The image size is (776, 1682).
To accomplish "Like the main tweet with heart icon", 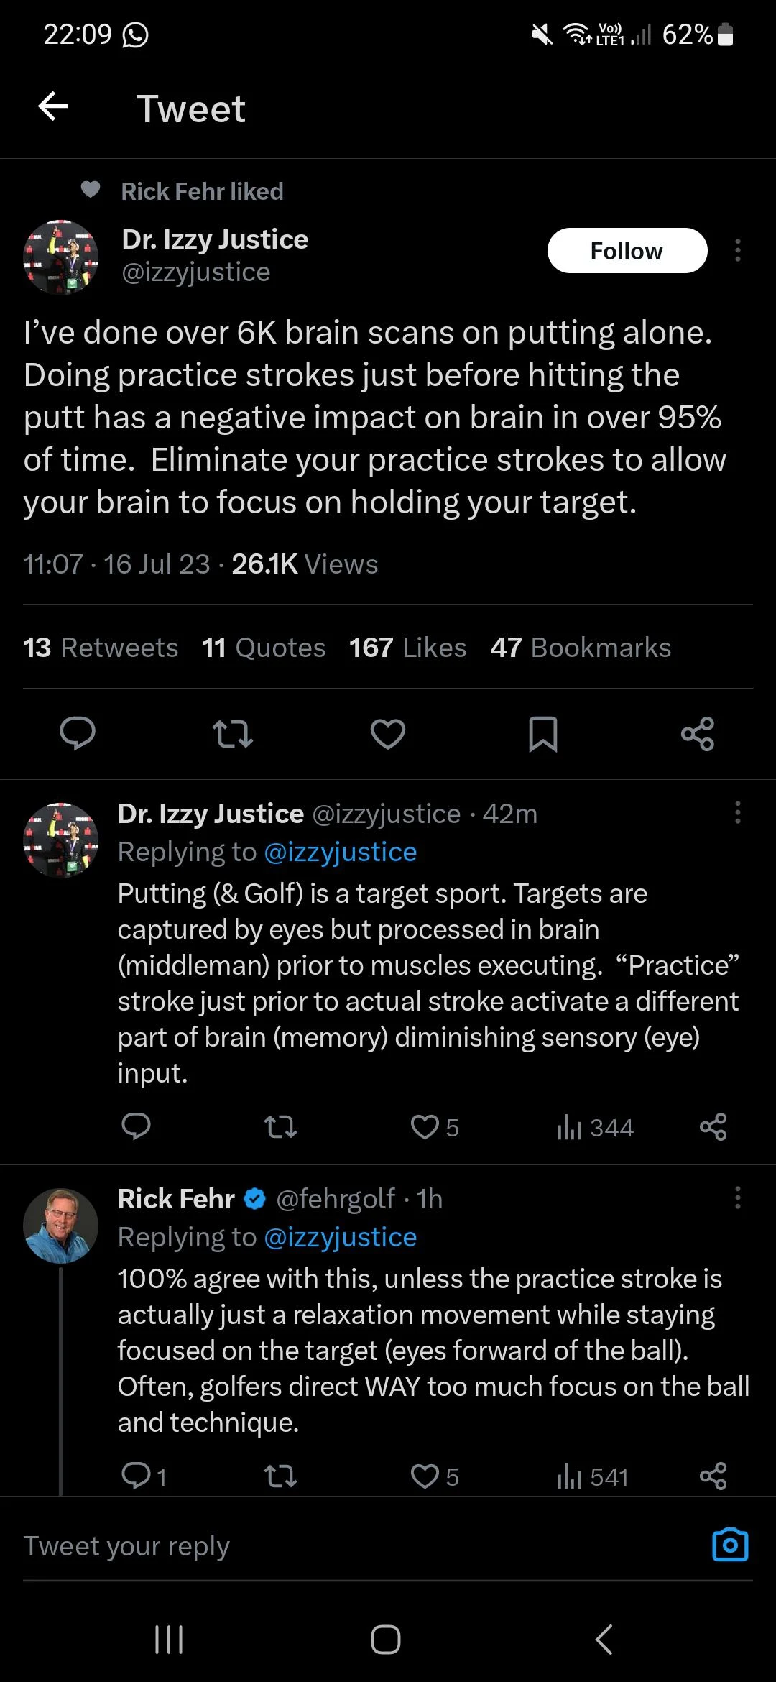I will [388, 733].
